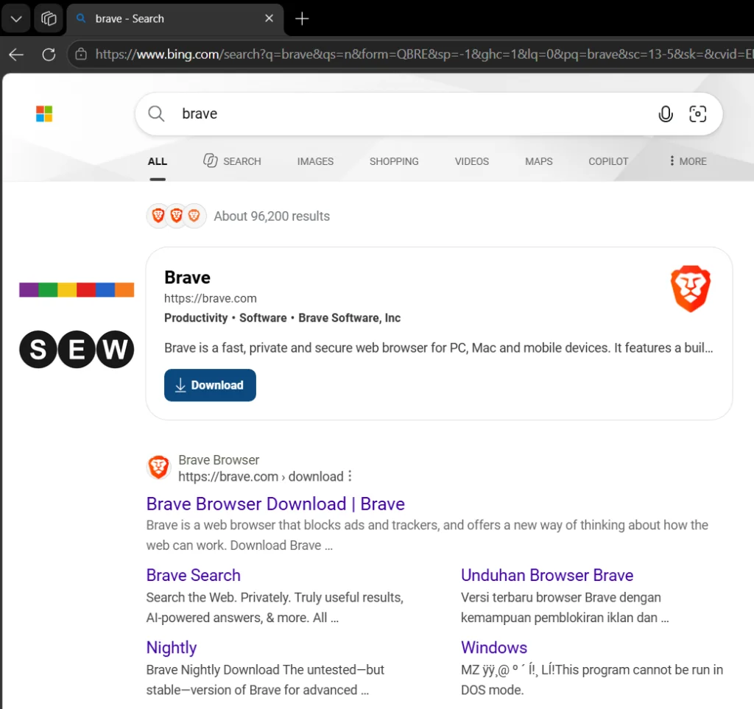The width and height of the screenshot is (754, 709).
Task: Open visual search camera icon
Action: point(698,114)
